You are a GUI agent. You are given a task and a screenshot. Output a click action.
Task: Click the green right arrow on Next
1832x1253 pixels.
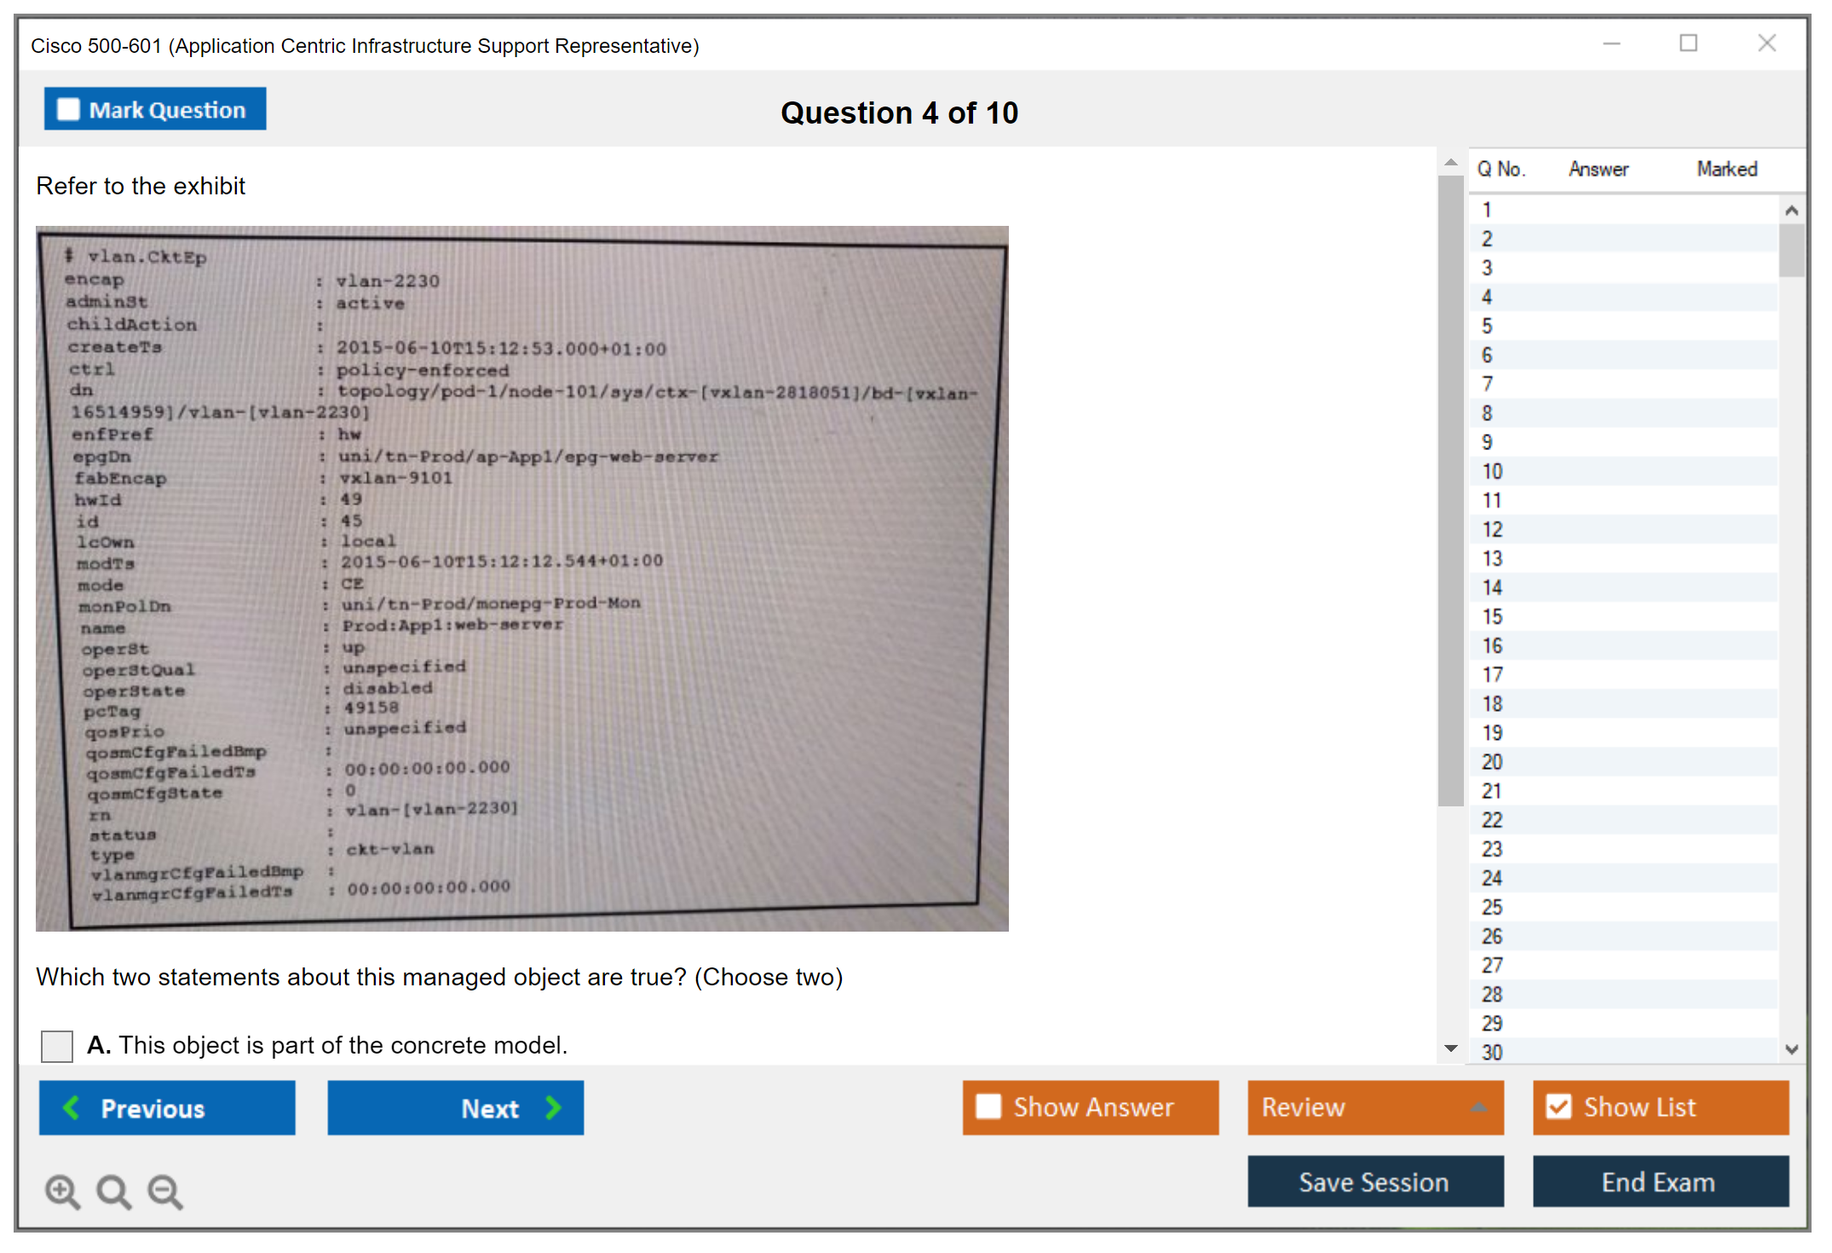(554, 1107)
